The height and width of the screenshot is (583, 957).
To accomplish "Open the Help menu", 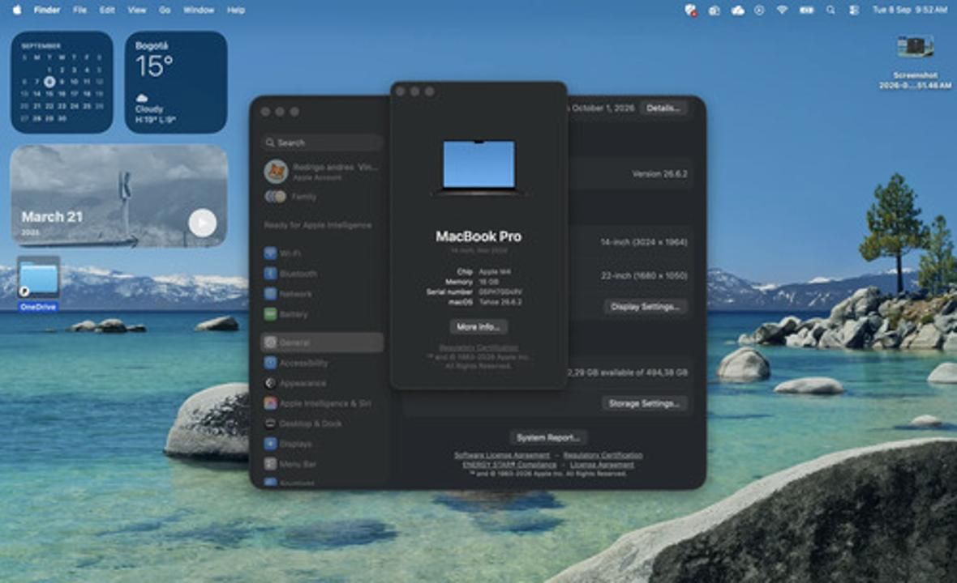I will point(235,10).
